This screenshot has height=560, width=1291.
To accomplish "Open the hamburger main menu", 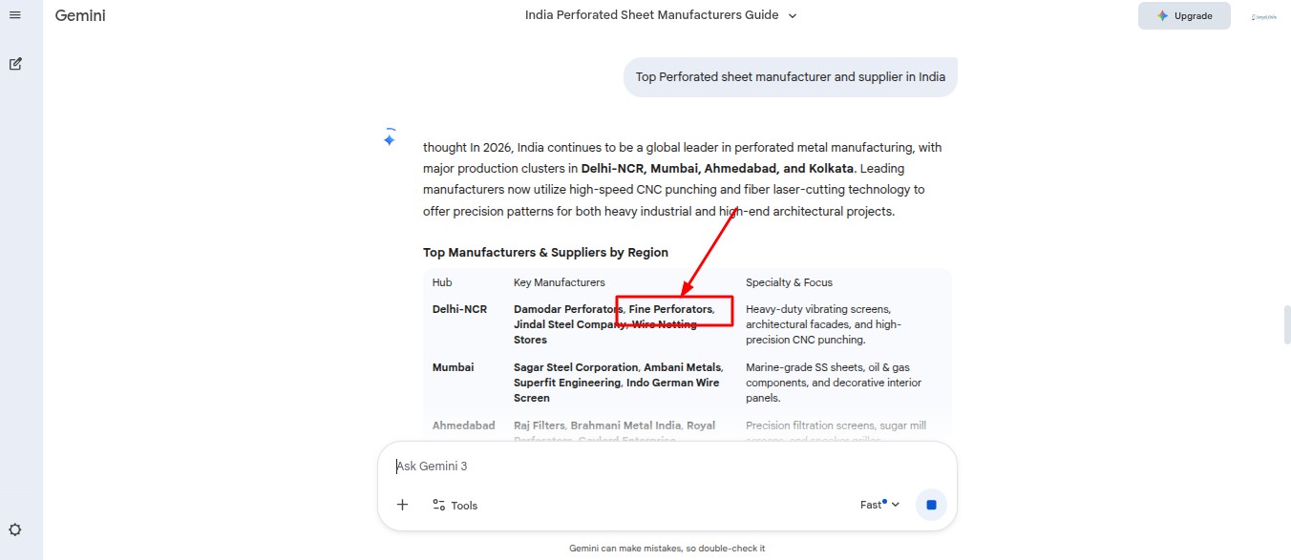I will pyautogui.click(x=14, y=15).
